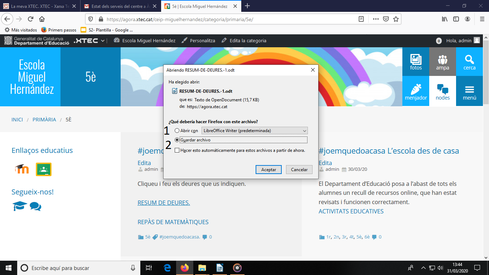Open the Moodle icon under Enllaços educatius
The image size is (489, 275).
coord(21,169)
